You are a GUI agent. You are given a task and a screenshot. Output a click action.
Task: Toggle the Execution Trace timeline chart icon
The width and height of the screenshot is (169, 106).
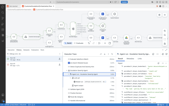101,54
